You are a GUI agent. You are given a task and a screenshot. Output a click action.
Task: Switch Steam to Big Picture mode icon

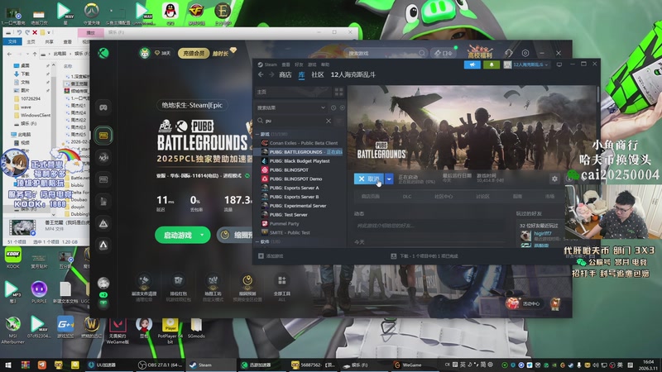coord(559,64)
